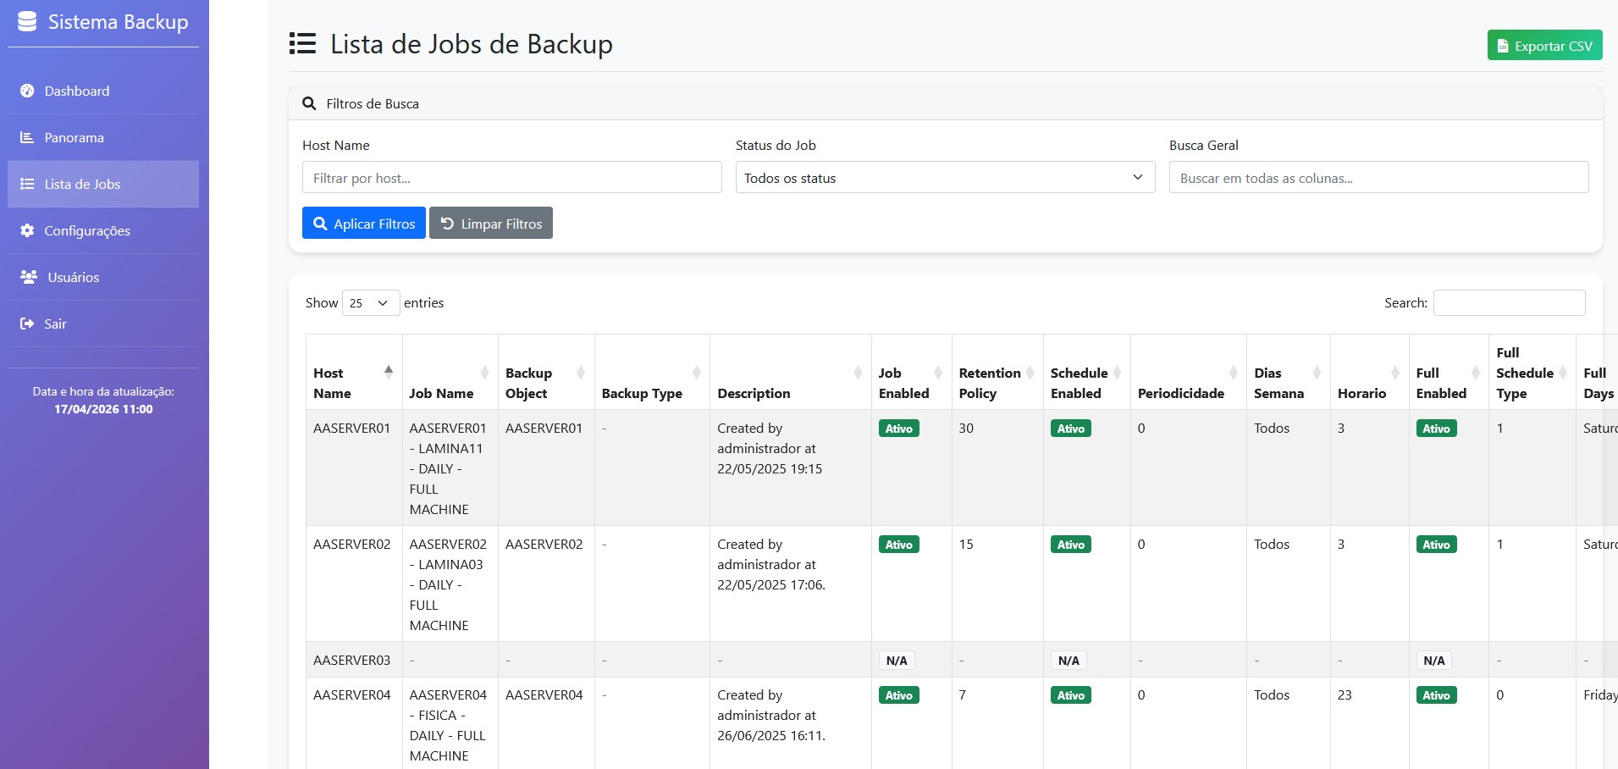Go to Panorama menu item

(103, 137)
